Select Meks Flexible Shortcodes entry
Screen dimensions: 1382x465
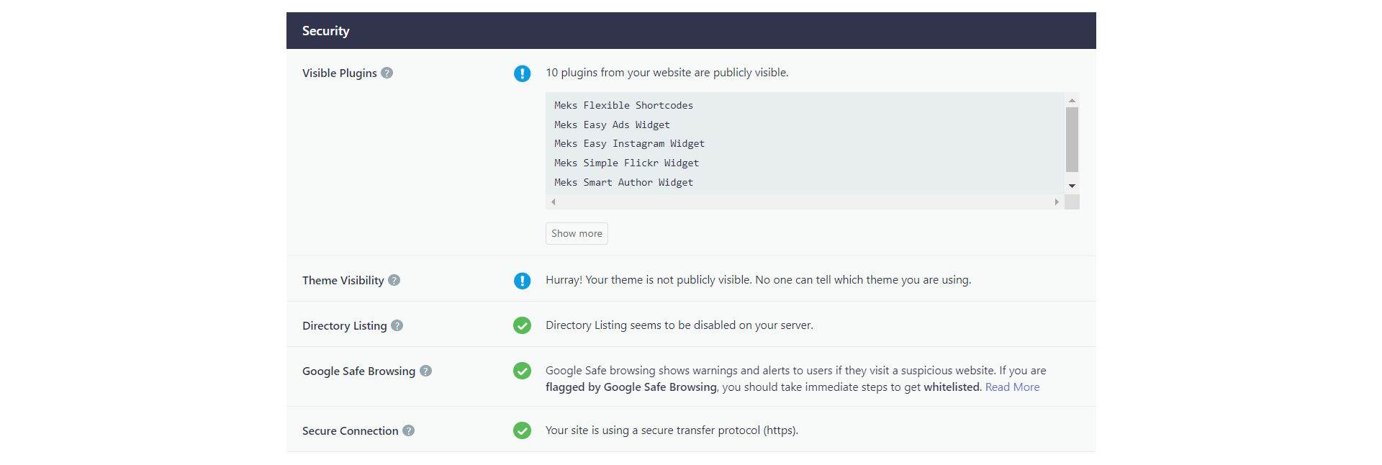coord(623,105)
